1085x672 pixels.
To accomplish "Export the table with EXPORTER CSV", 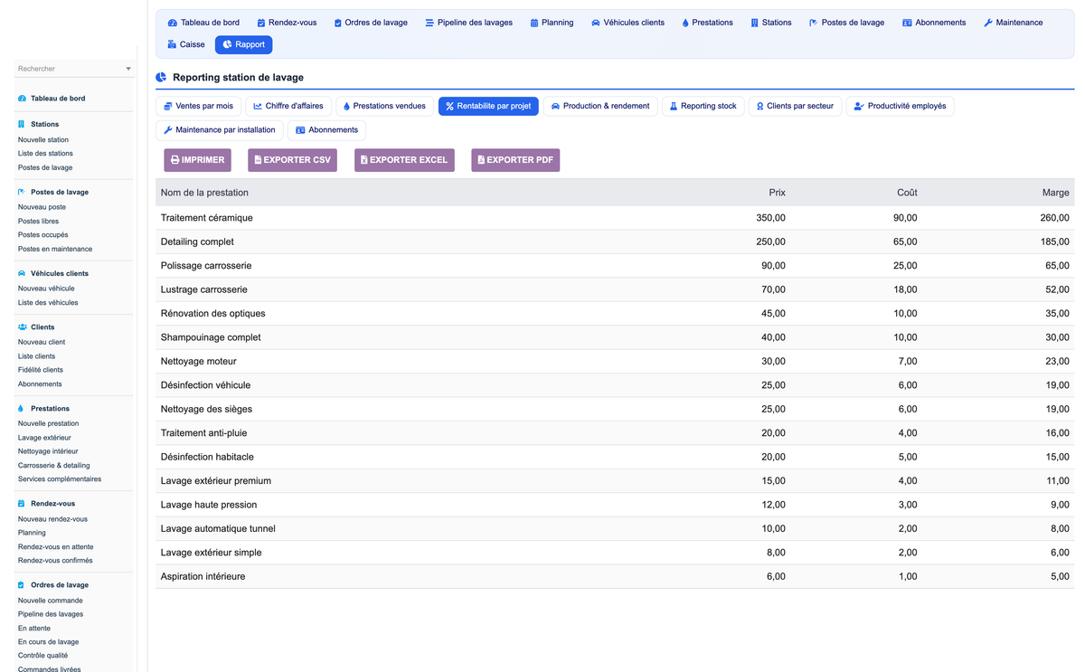I will (292, 160).
